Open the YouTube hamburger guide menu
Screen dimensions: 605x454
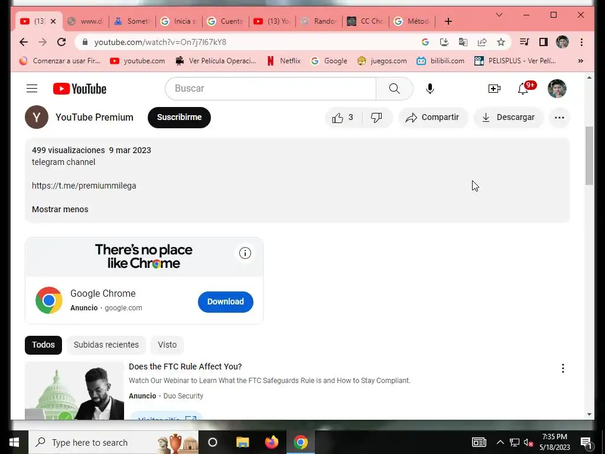pos(32,89)
